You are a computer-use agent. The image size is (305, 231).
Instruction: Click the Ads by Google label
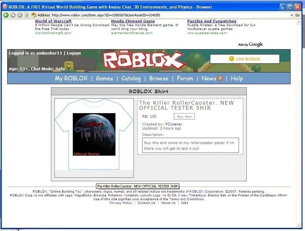point(251,44)
